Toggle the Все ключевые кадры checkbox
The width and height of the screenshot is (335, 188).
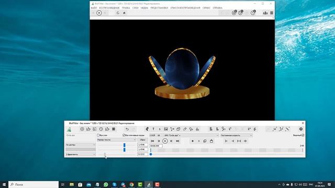click(x=124, y=135)
